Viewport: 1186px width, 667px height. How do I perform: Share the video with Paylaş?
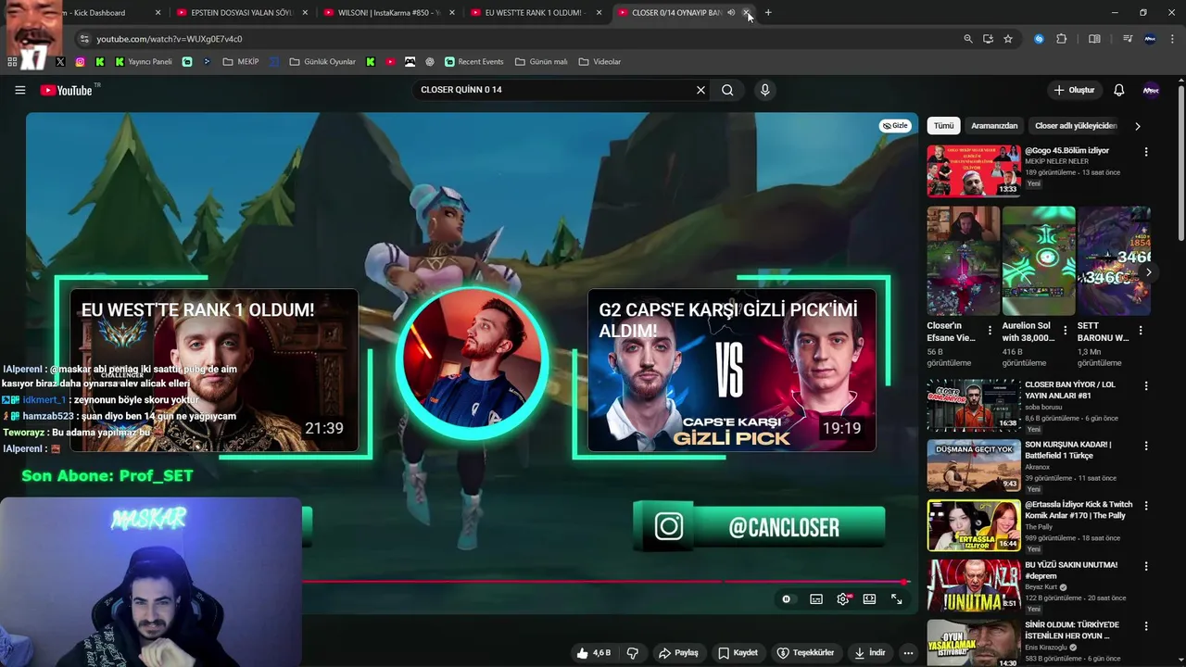click(x=678, y=653)
